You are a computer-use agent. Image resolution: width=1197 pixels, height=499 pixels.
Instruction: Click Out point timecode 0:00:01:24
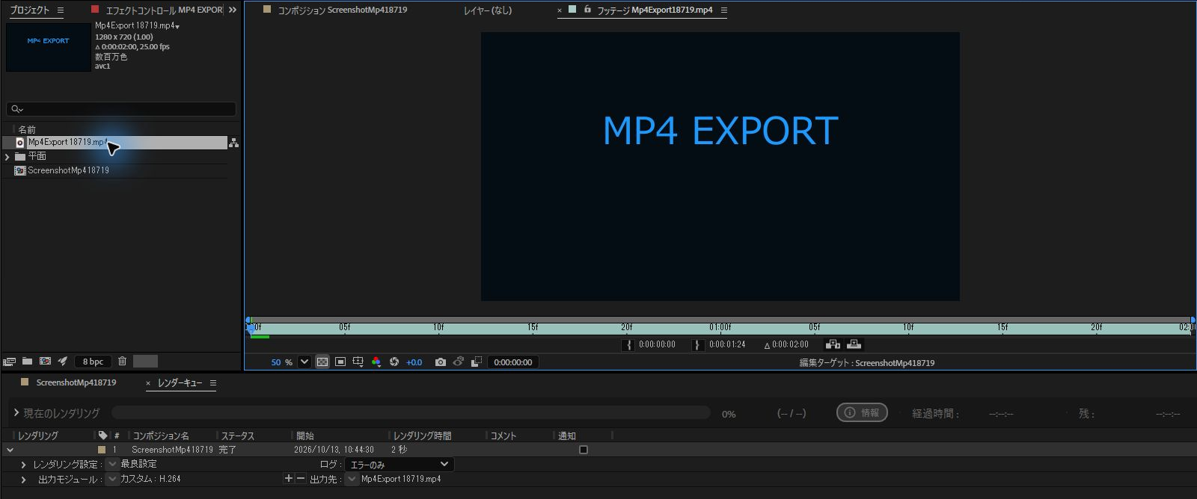(x=727, y=344)
